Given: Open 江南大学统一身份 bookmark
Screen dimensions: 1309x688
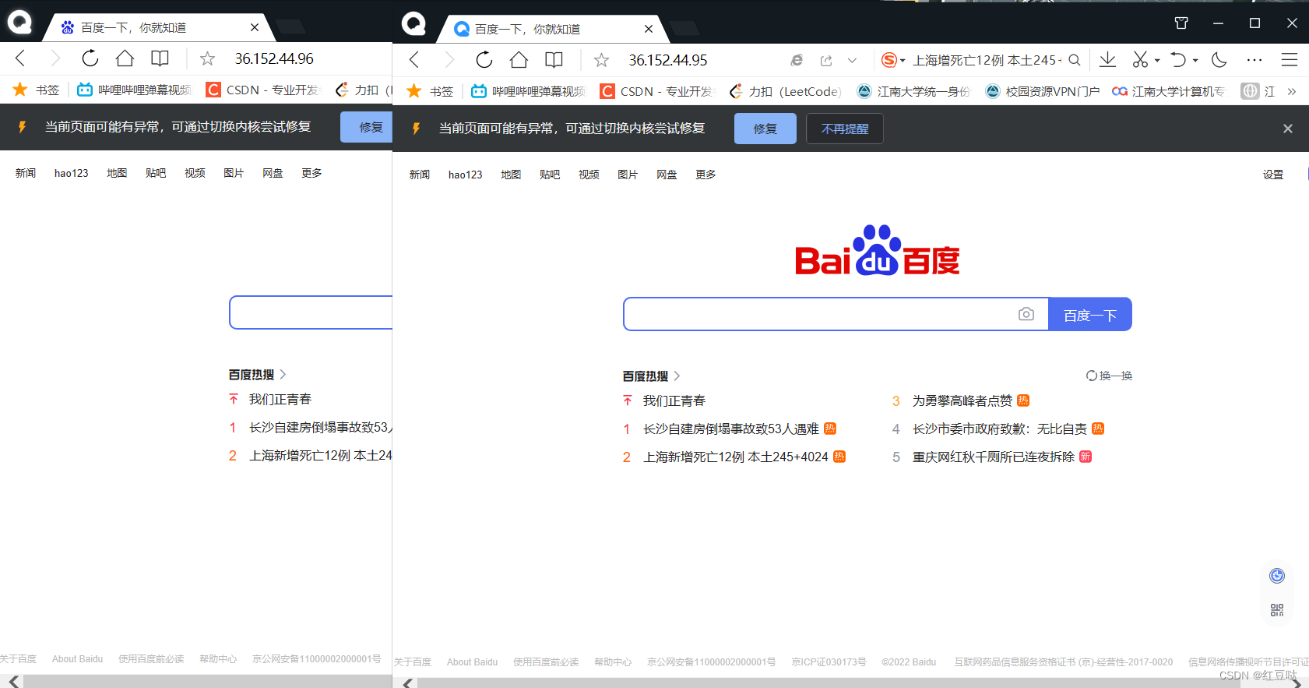Looking at the screenshot, I should [913, 91].
